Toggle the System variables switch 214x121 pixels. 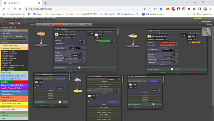(10, 36)
